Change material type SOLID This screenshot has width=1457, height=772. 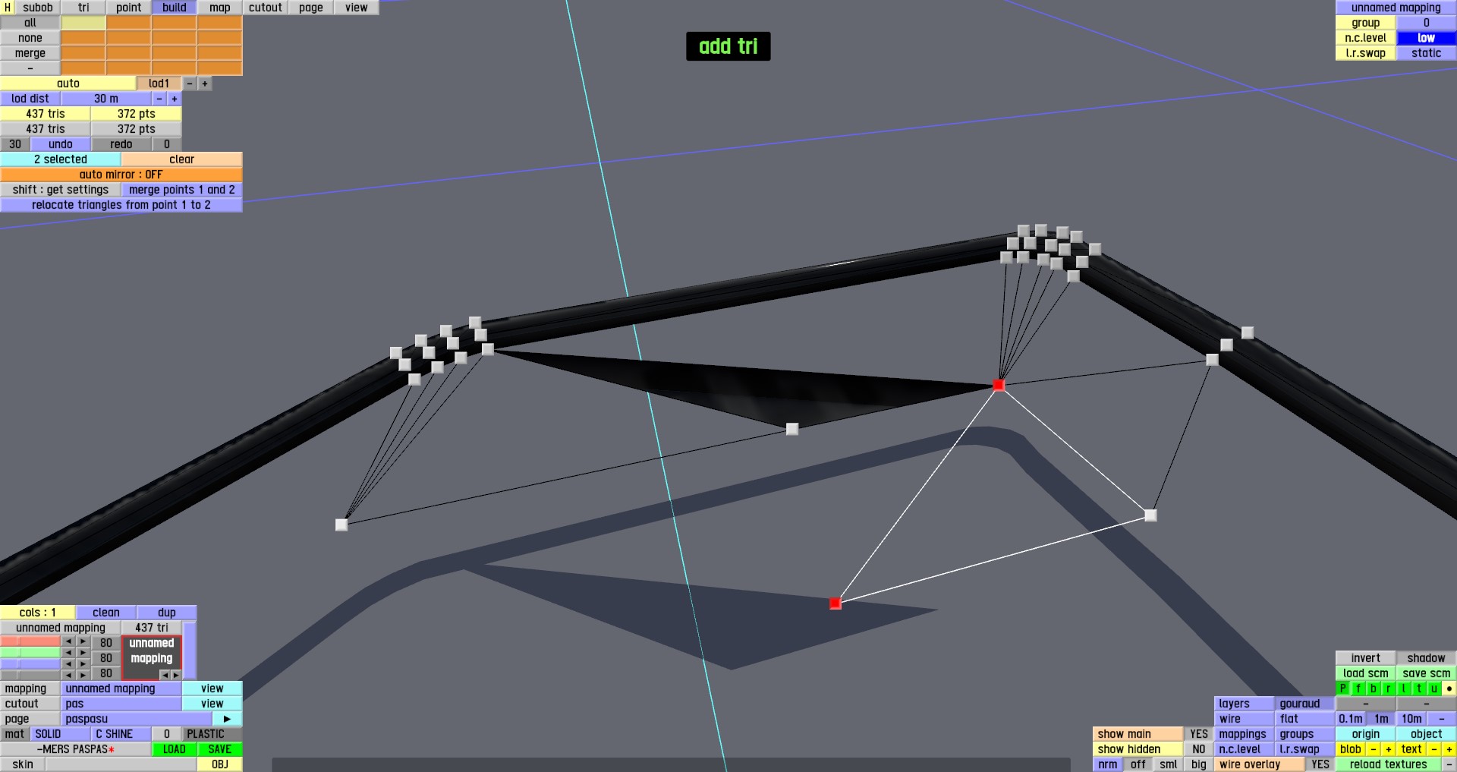coord(60,734)
